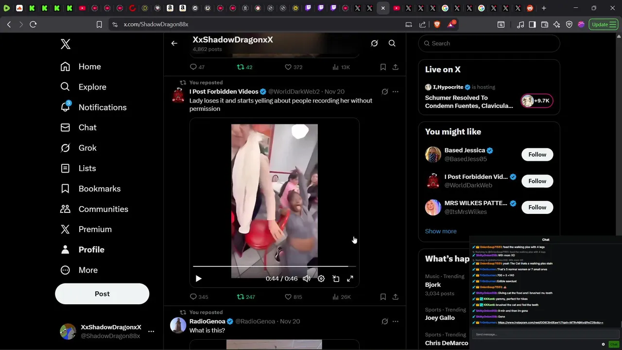Image resolution: width=622 pixels, height=350 pixels.
Task: Bookmark this page in the address bar
Action: (x=99, y=24)
